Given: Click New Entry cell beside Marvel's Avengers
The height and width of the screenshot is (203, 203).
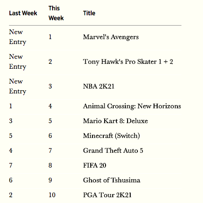Looking at the screenshot, I should click(x=18, y=37).
